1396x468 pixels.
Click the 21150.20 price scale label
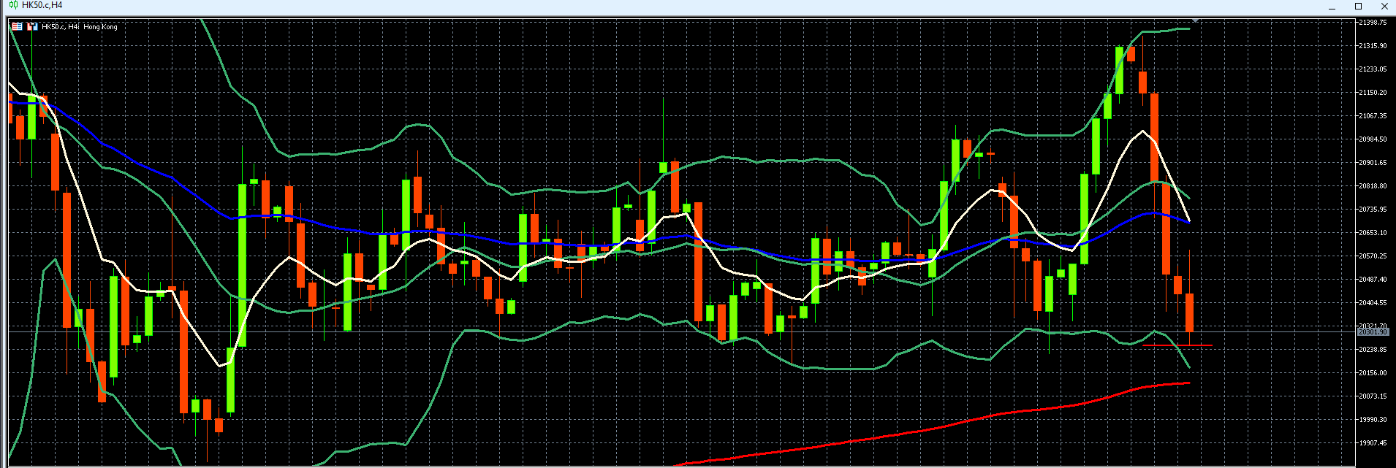click(1373, 93)
